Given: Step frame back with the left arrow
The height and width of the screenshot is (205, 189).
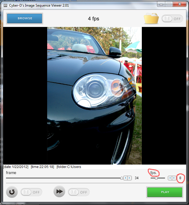Looking at the screenshot, I should 126,178.
